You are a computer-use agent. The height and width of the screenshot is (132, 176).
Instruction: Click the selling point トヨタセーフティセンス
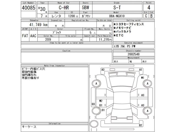(129, 24)
